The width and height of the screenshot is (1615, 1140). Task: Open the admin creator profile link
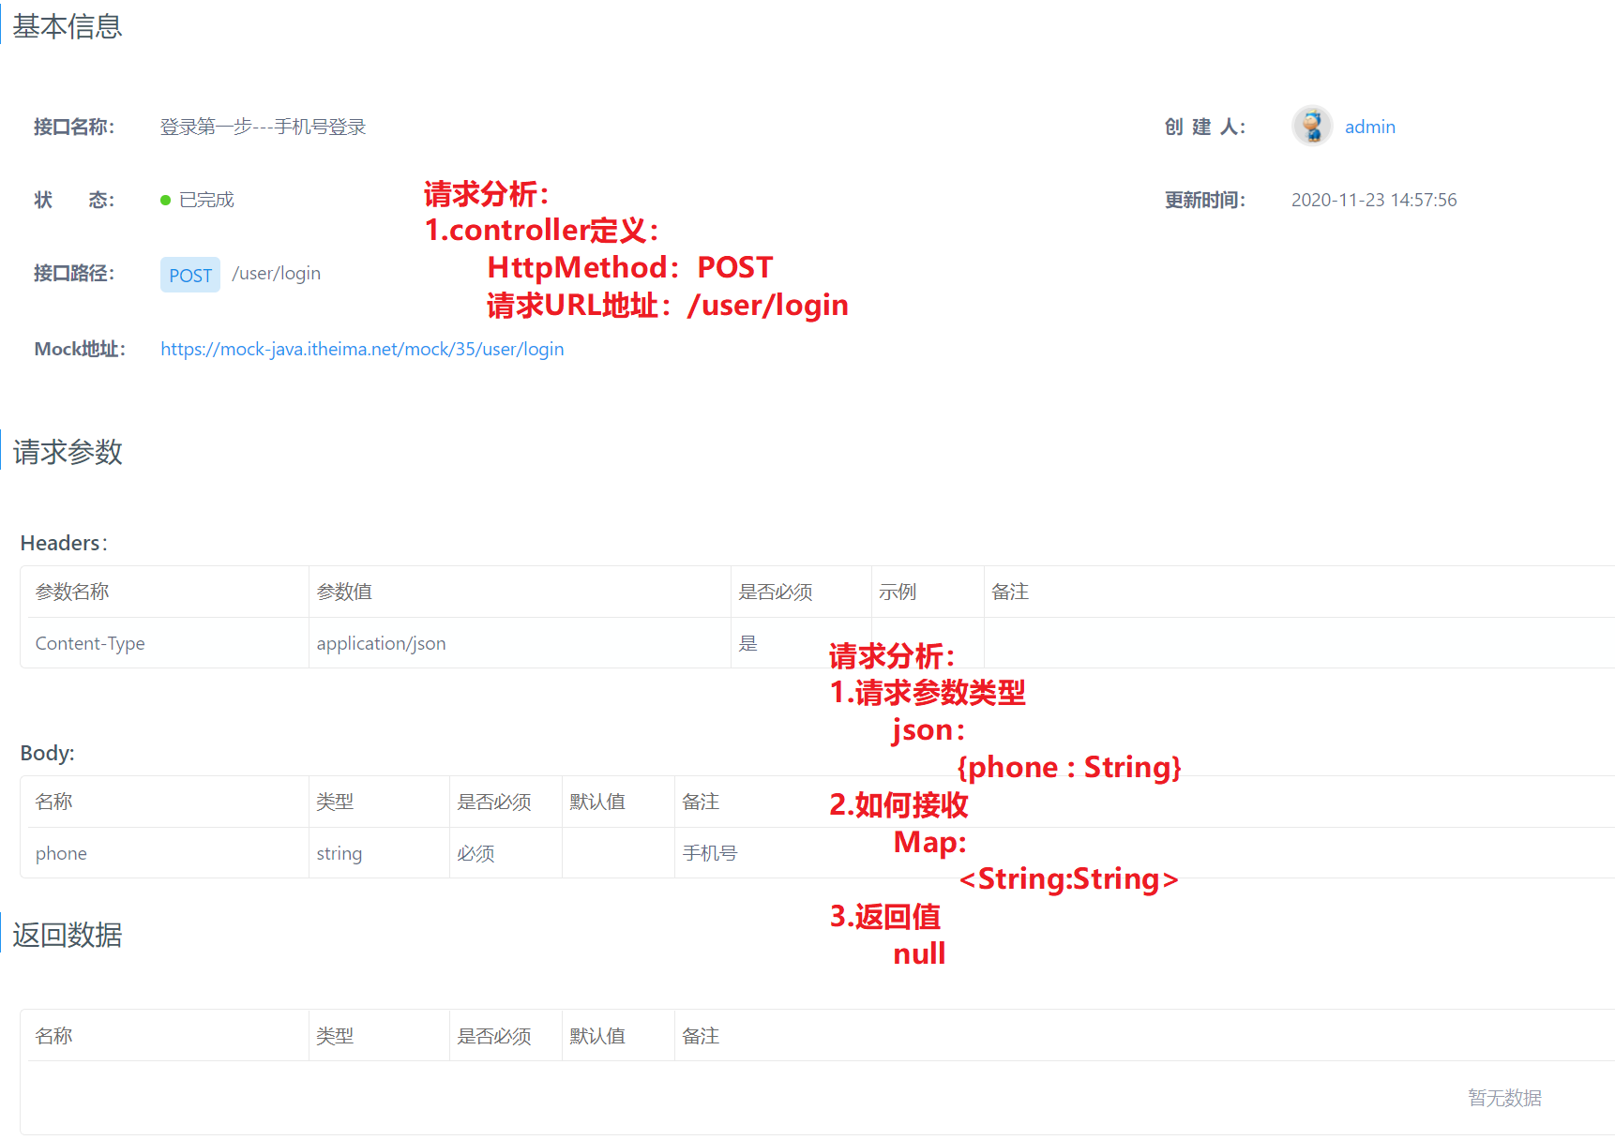click(x=1370, y=127)
